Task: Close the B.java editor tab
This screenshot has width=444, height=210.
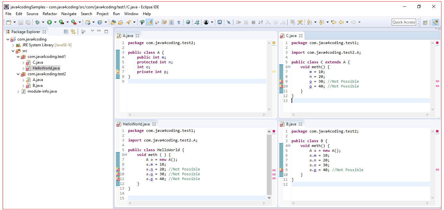Action: pos(300,124)
